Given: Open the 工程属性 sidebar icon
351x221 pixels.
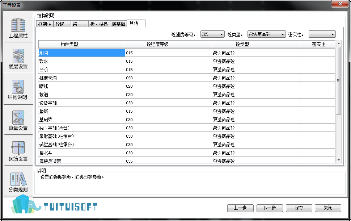Looking at the screenshot, I should [18, 28].
